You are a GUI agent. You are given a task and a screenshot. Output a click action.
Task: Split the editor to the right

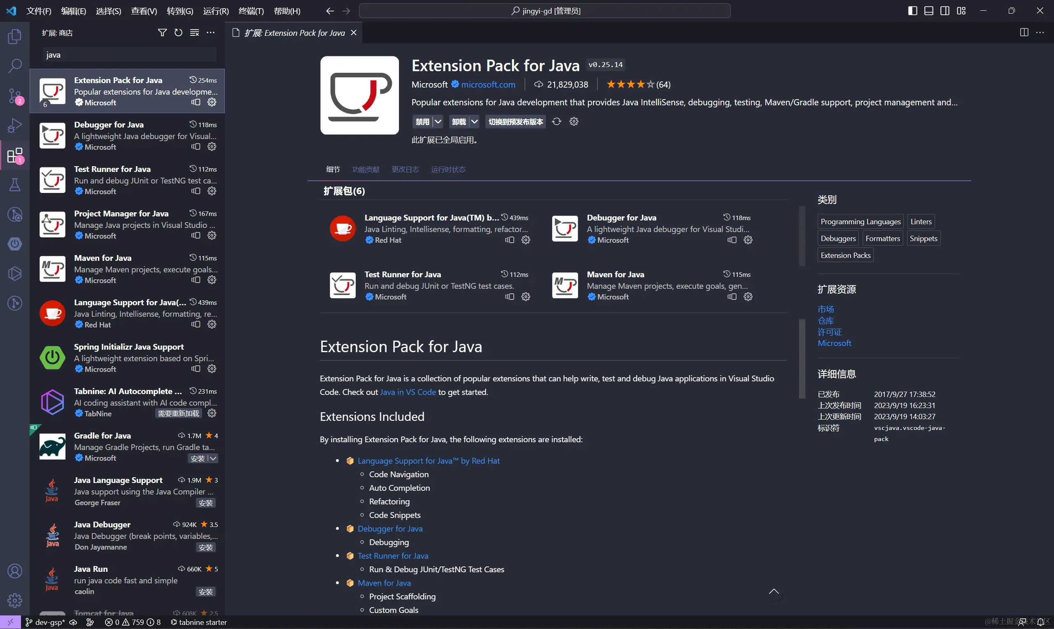[1024, 32]
